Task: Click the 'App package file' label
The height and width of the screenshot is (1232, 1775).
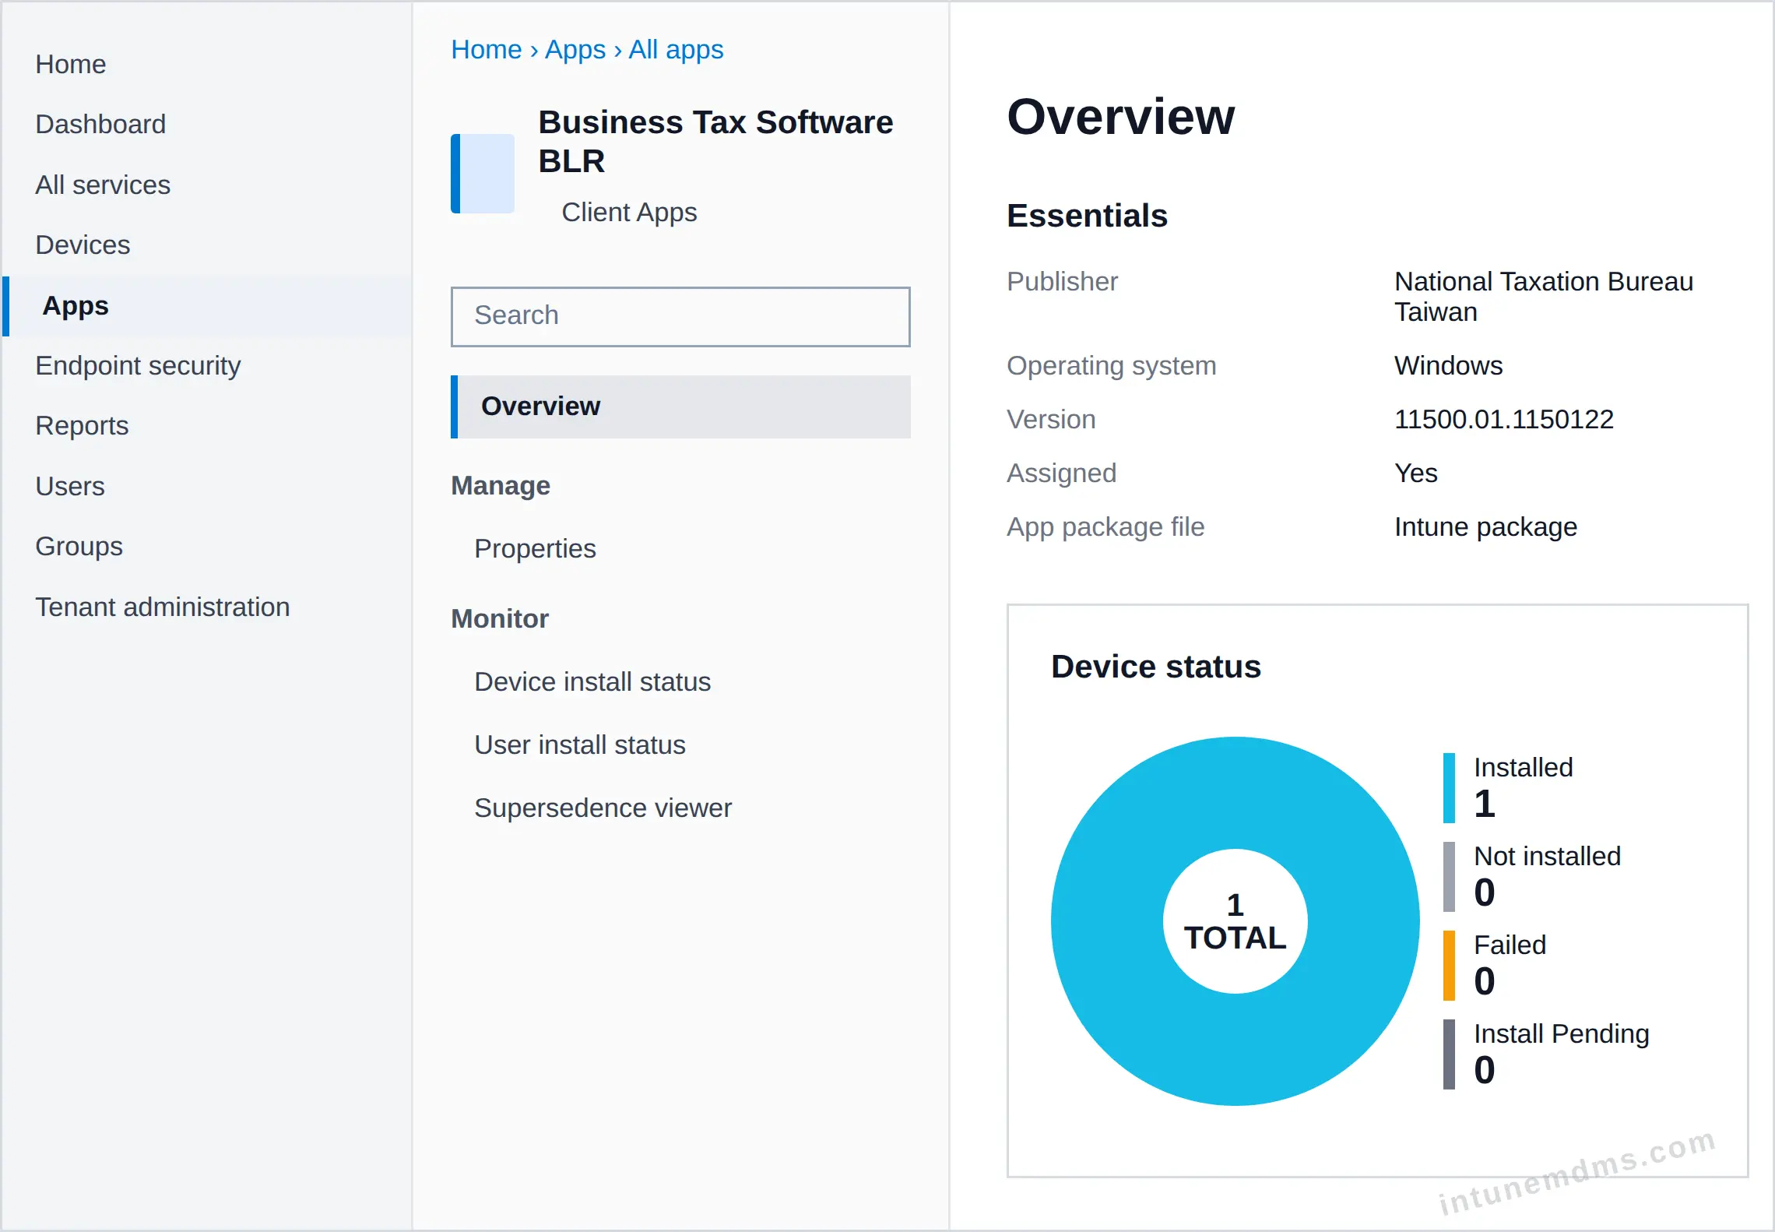Action: (x=1105, y=527)
